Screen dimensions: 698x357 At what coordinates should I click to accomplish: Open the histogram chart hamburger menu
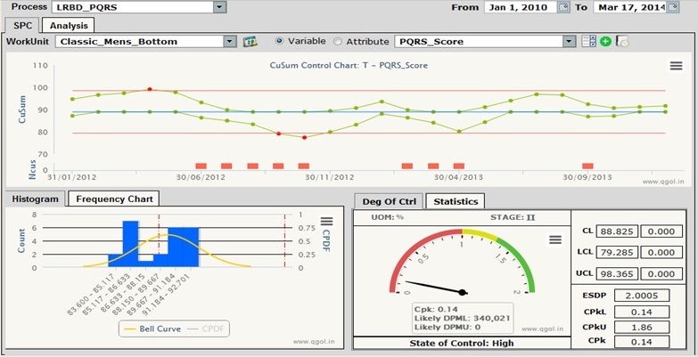coord(326,222)
